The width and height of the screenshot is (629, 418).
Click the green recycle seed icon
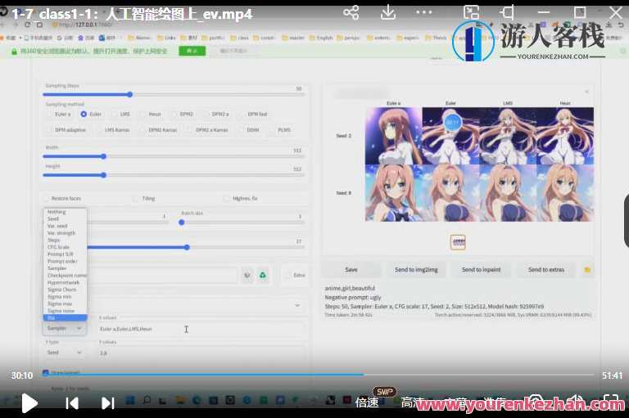pyautogui.click(x=263, y=276)
